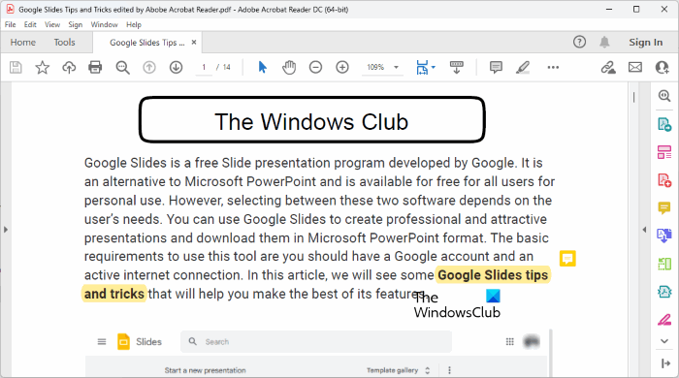The width and height of the screenshot is (679, 378).
Task: Open Combine Files tool in sidebar
Action: click(x=664, y=236)
